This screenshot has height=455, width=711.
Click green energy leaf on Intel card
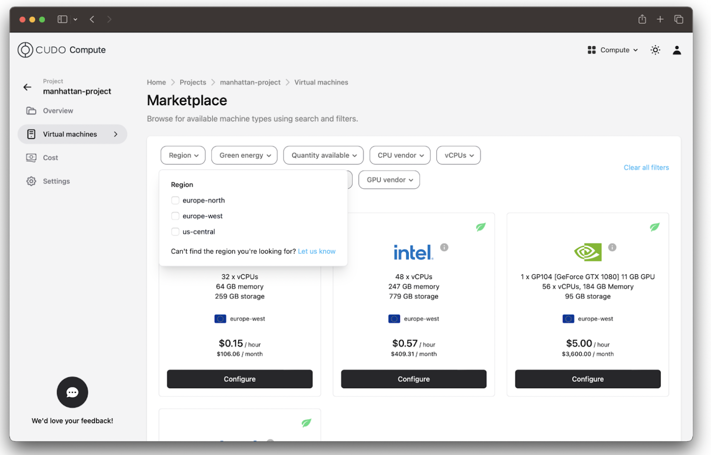(x=481, y=227)
